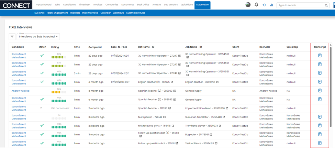Open the notifications bell
Image resolution: width=335 pixels, height=148 pixels.
coord(256,5)
